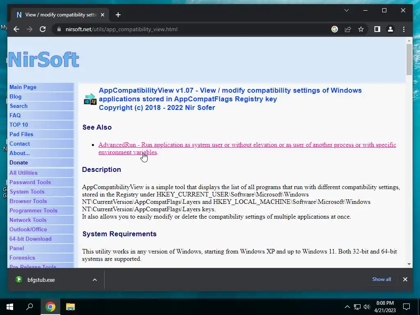Open the taskbar clock and date
Viewport: 420px width, 315px height.
point(385,307)
